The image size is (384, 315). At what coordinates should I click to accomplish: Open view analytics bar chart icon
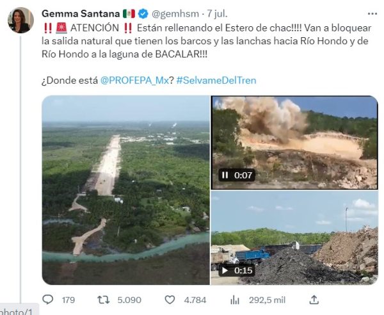(235, 299)
